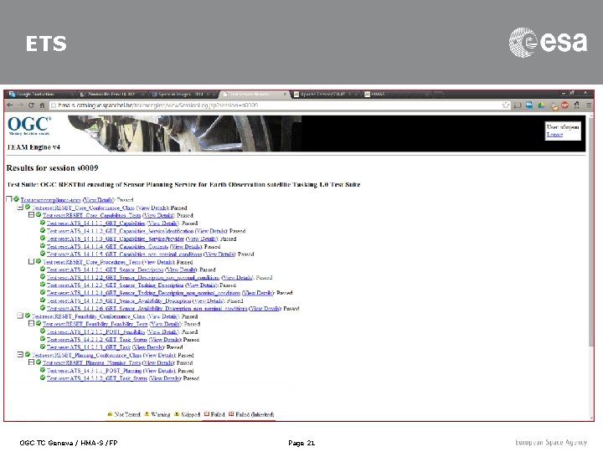The height and width of the screenshot is (452, 603).
Task: Open RESET_Feasibility_Feasibility_Tests link
Action: point(95,324)
